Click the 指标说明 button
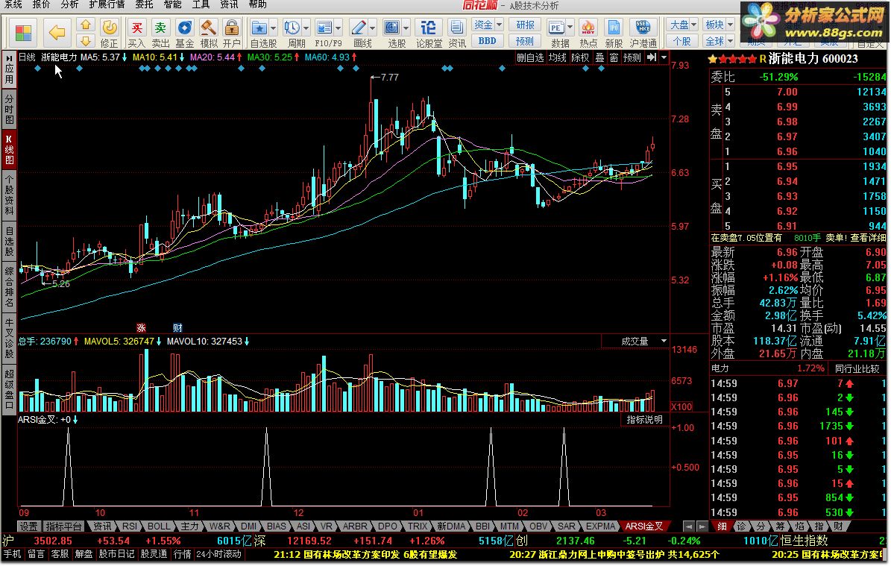The image size is (891, 566). click(x=644, y=419)
